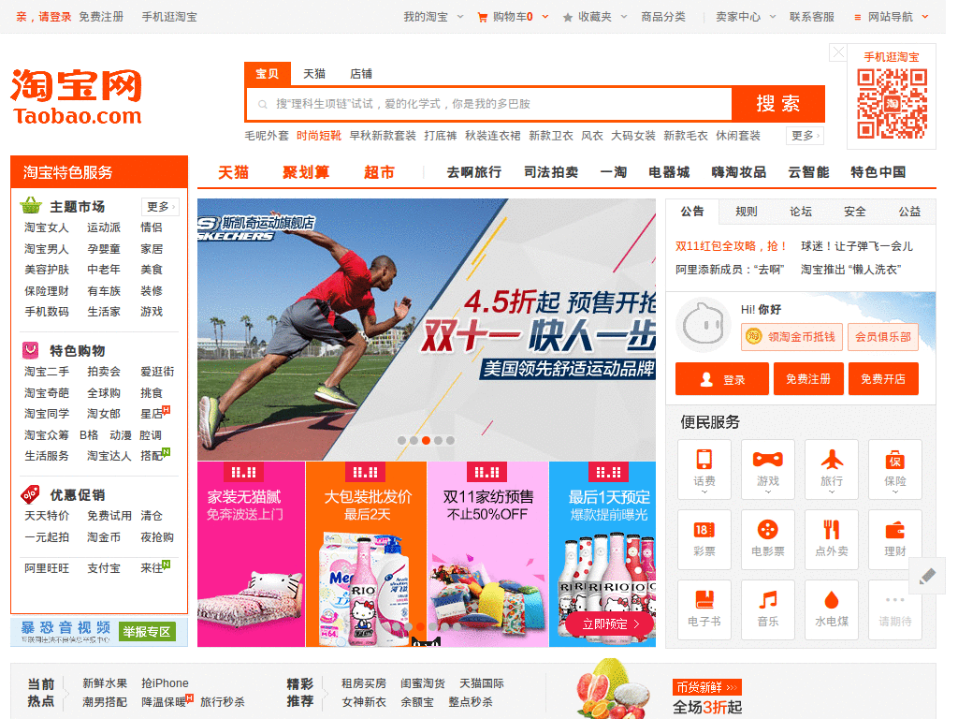
Task: Click the 会员俱乐部 button
Action: (883, 337)
